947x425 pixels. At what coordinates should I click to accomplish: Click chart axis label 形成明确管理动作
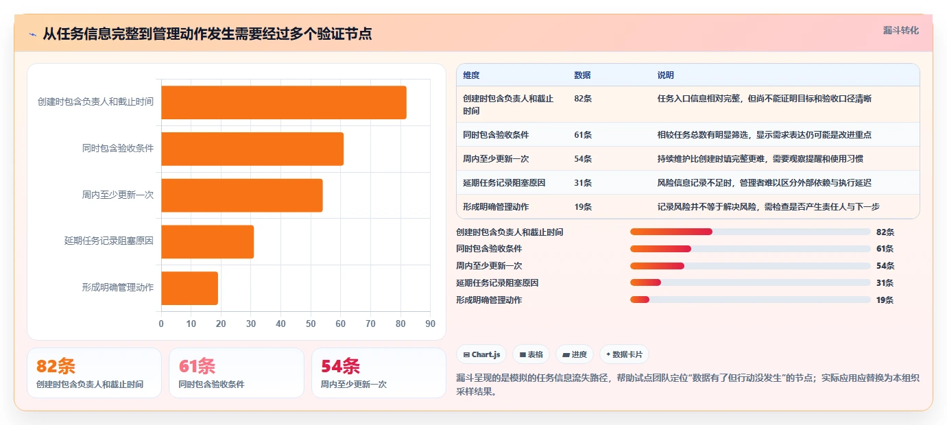[117, 287]
